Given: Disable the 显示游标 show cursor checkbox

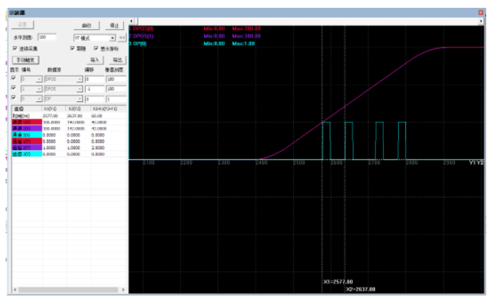Looking at the screenshot, I should click(x=95, y=48).
